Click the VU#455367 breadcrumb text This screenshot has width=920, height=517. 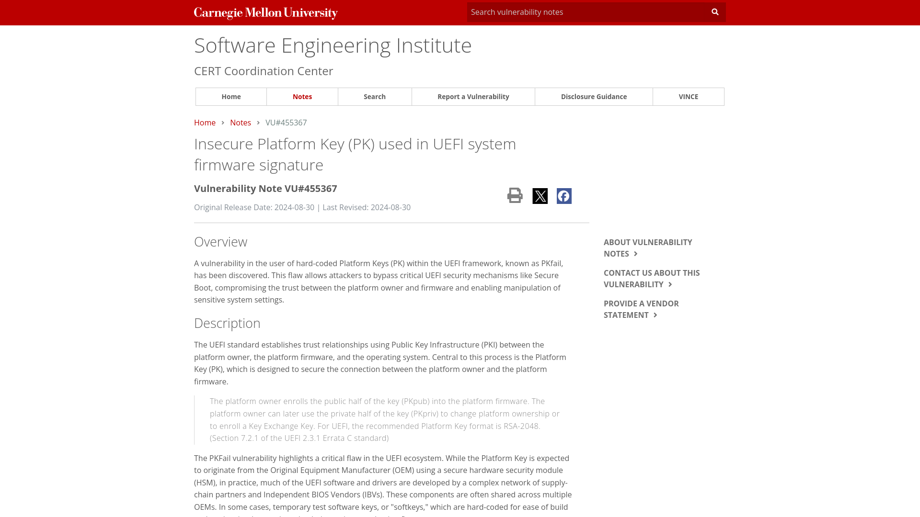point(286,123)
